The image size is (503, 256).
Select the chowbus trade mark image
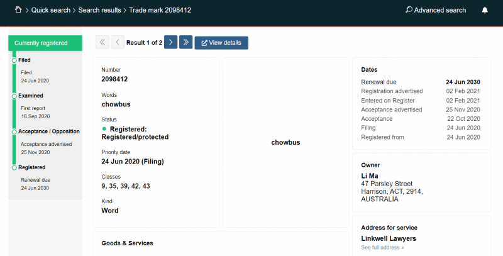point(285,142)
